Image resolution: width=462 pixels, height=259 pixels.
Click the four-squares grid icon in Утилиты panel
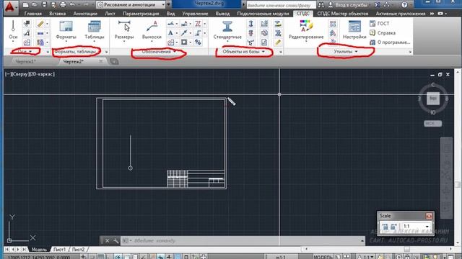click(x=333, y=24)
